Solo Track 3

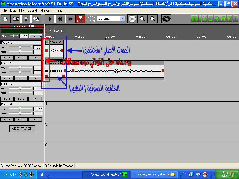point(21,99)
